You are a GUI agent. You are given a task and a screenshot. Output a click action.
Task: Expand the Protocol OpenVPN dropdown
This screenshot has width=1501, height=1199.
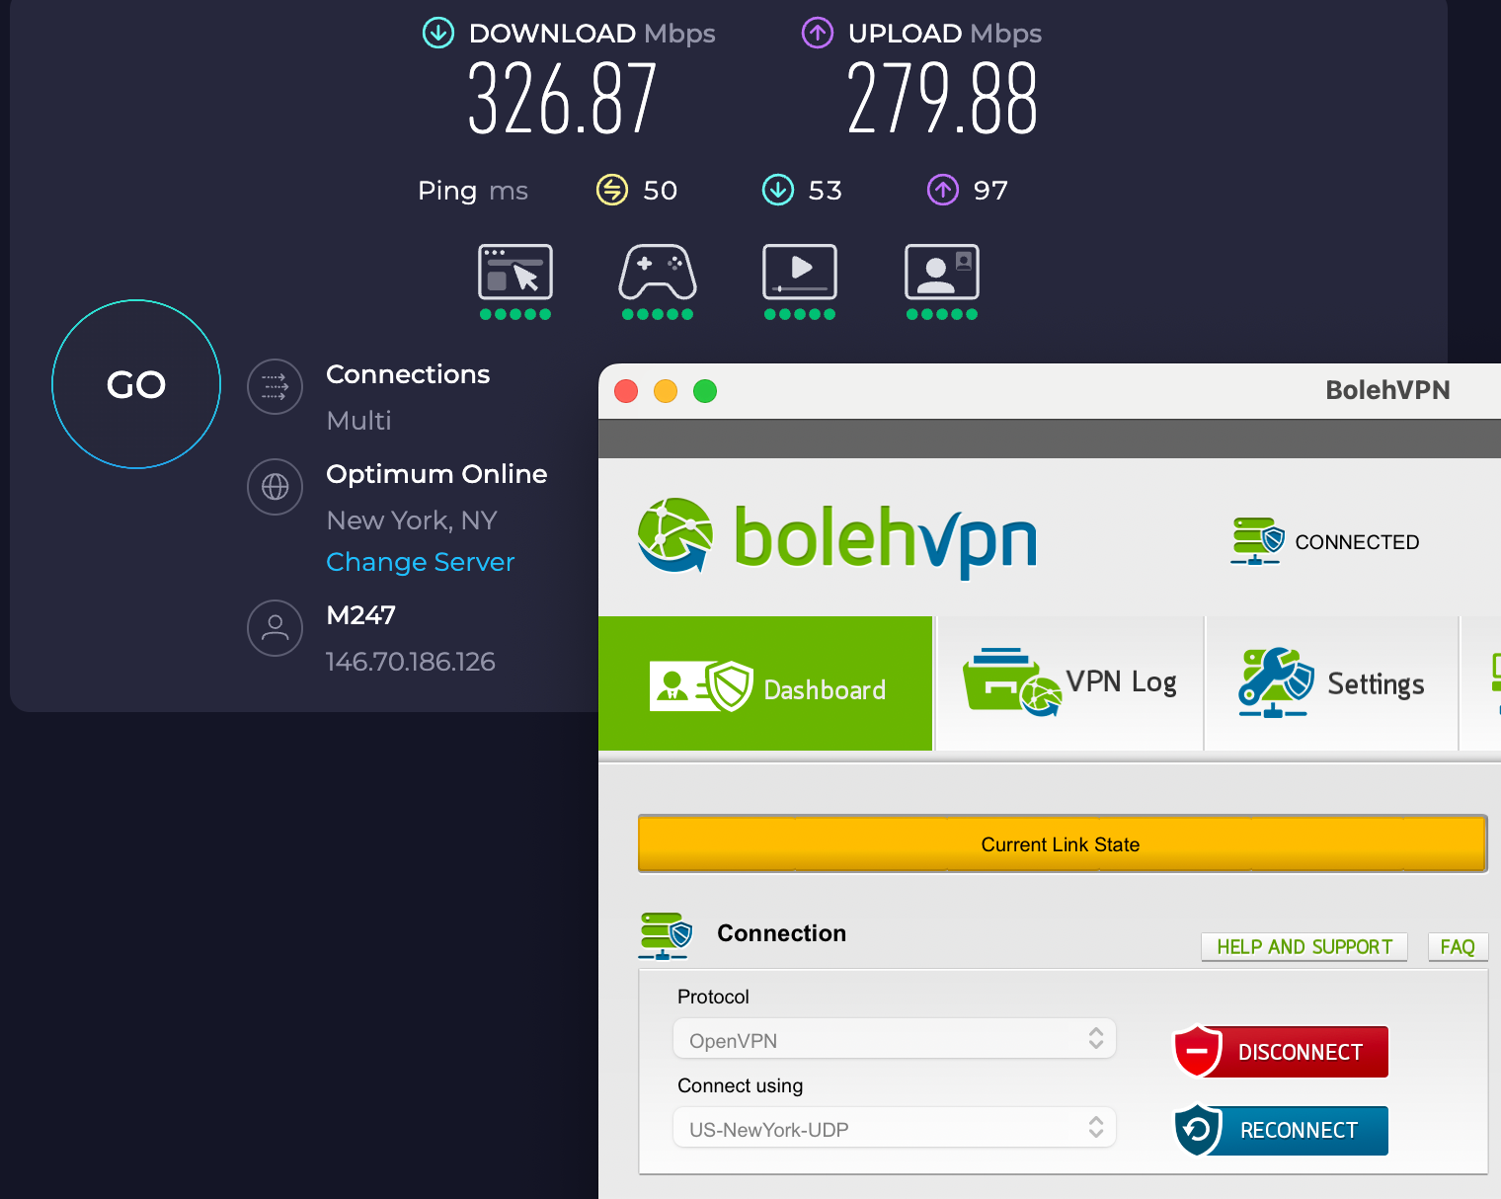tap(895, 1039)
